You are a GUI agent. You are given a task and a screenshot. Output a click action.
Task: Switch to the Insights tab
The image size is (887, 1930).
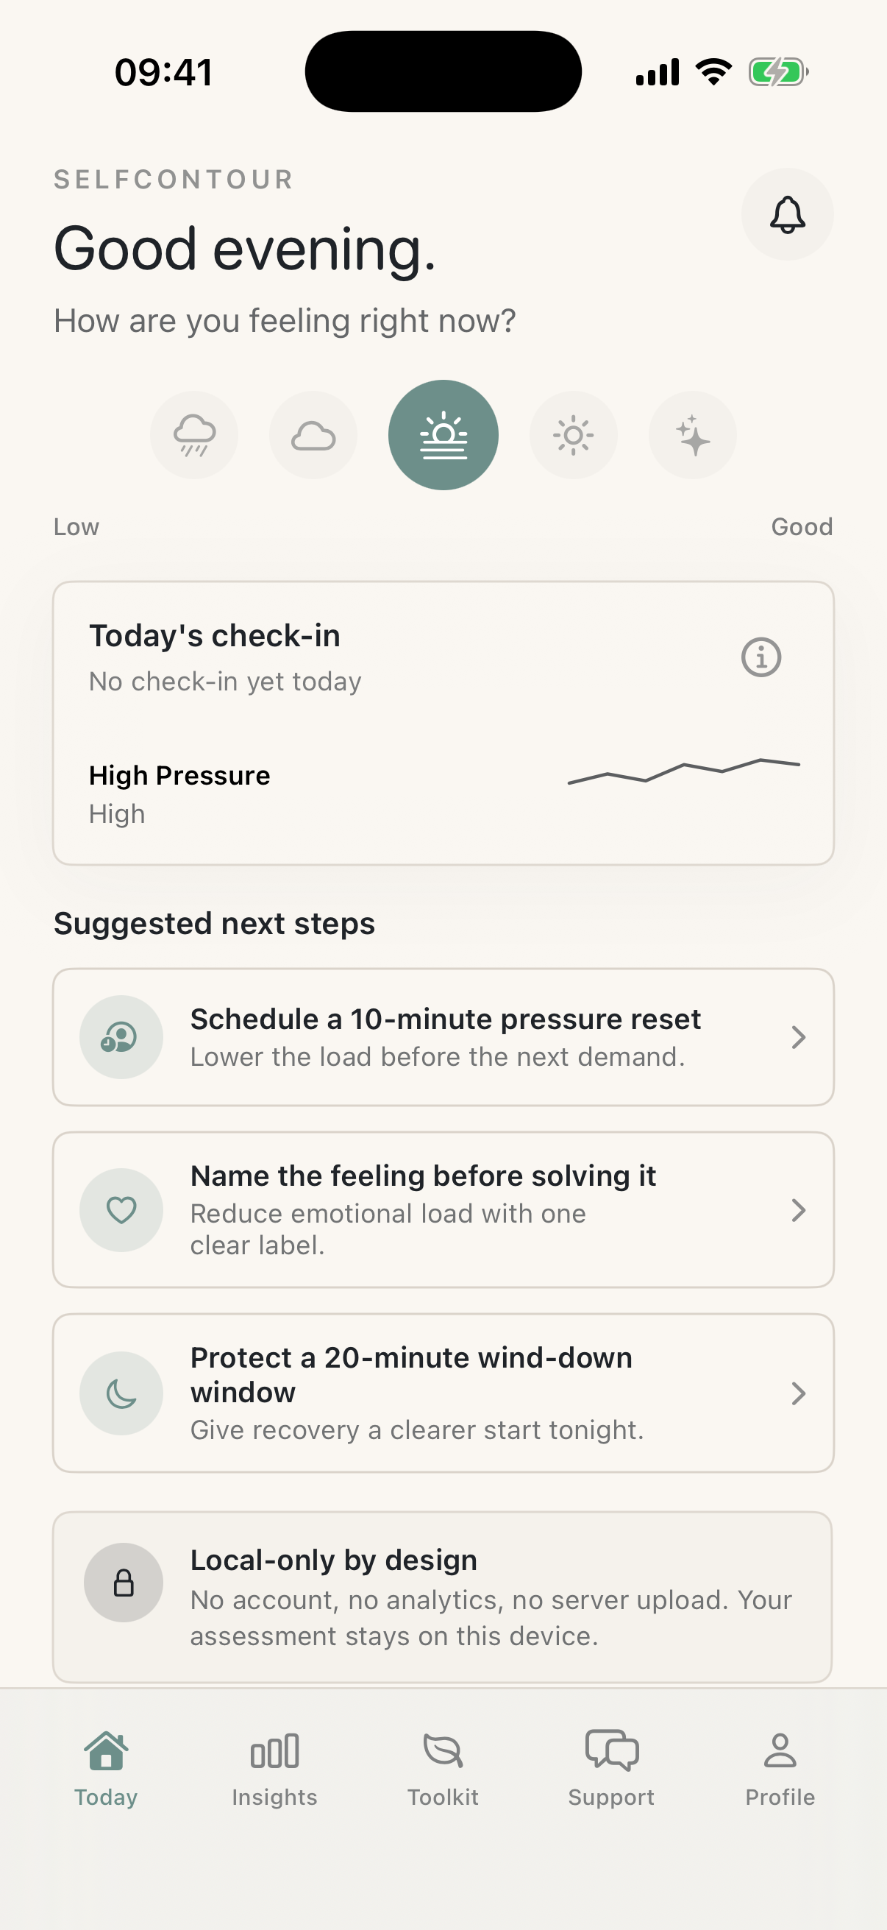[x=275, y=1775]
